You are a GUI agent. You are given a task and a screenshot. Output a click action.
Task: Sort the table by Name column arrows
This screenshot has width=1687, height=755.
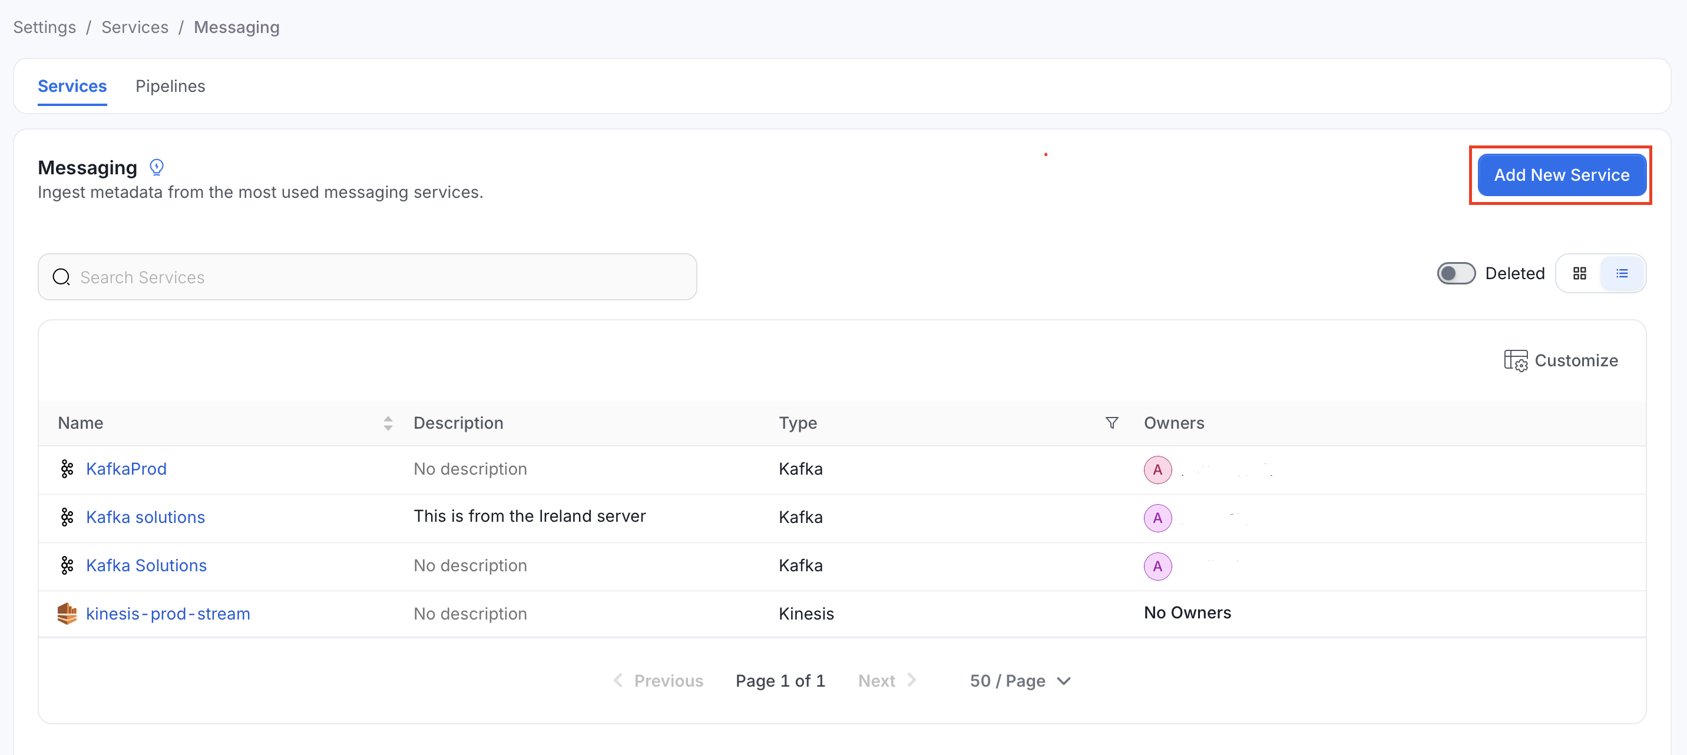click(x=388, y=423)
